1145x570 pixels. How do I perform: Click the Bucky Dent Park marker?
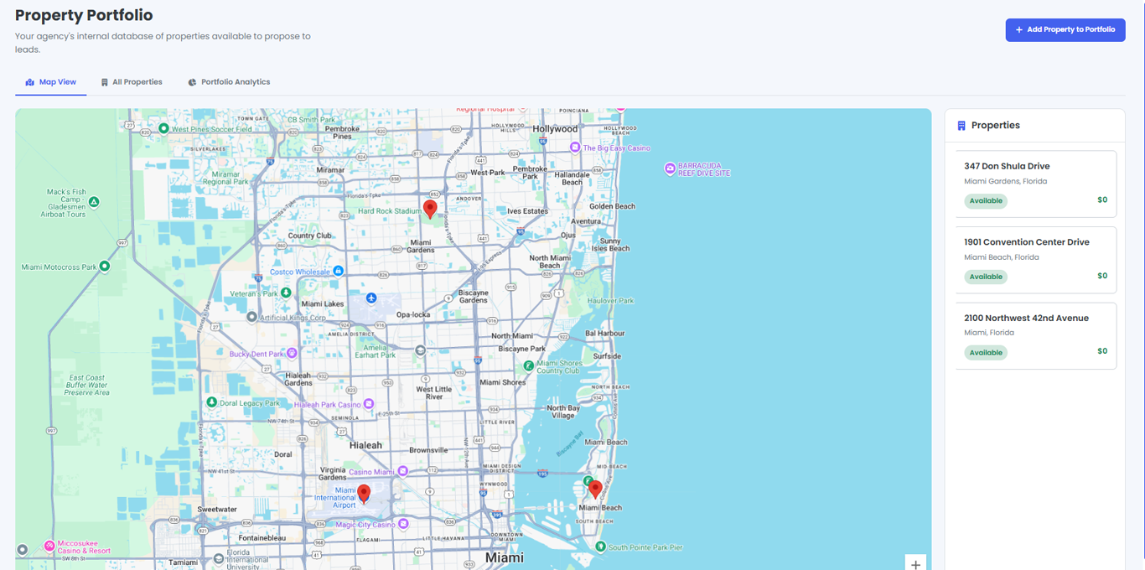click(x=292, y=353)
